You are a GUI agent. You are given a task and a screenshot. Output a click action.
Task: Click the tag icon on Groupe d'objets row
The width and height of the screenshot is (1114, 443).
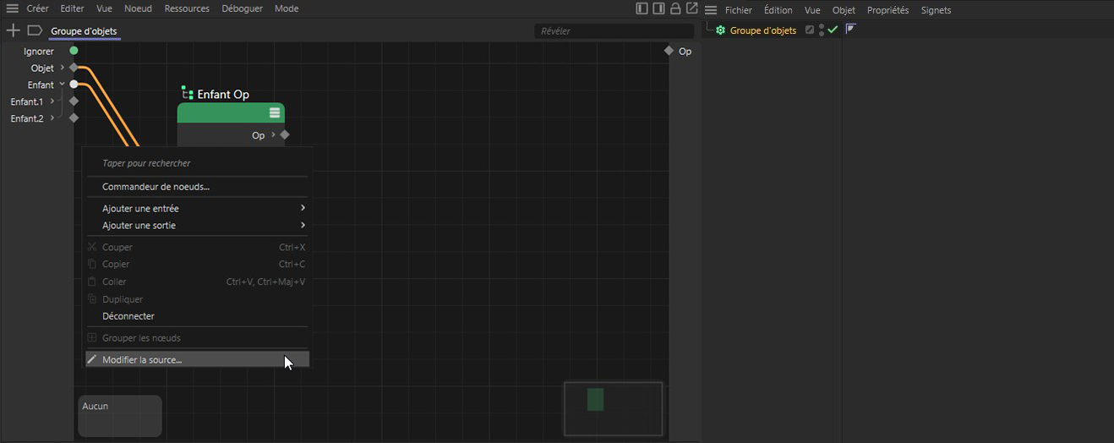coord(850,30)
